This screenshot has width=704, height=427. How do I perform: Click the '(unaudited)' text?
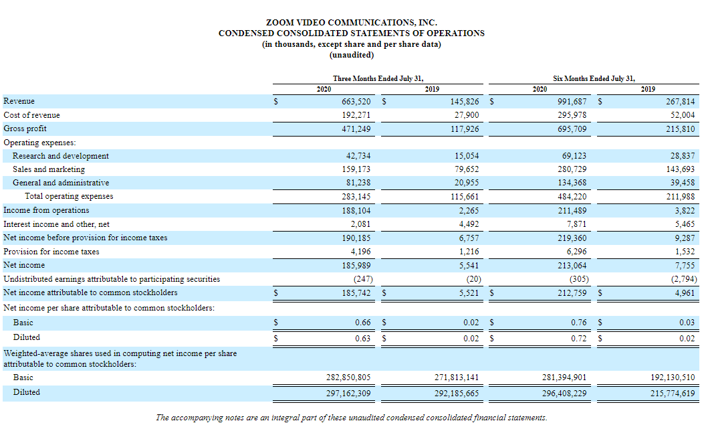pos(352,55)
